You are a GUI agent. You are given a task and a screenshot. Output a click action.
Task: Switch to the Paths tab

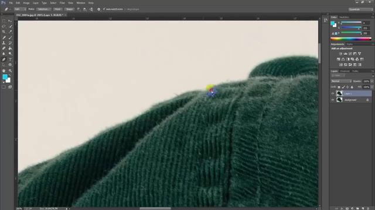tap(355, 71)
